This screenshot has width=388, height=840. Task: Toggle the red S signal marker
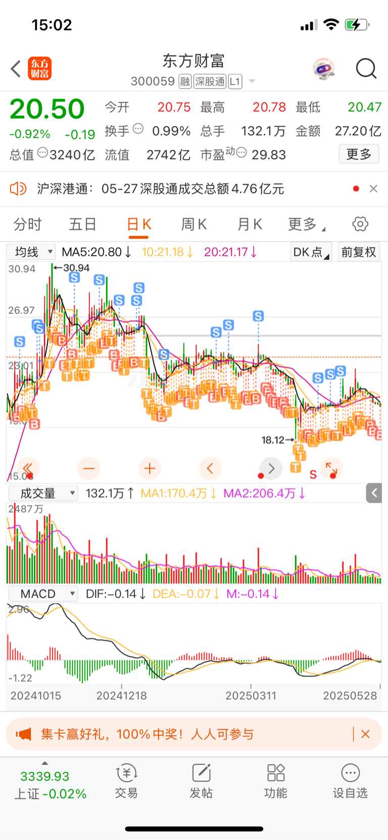[313, 475]
